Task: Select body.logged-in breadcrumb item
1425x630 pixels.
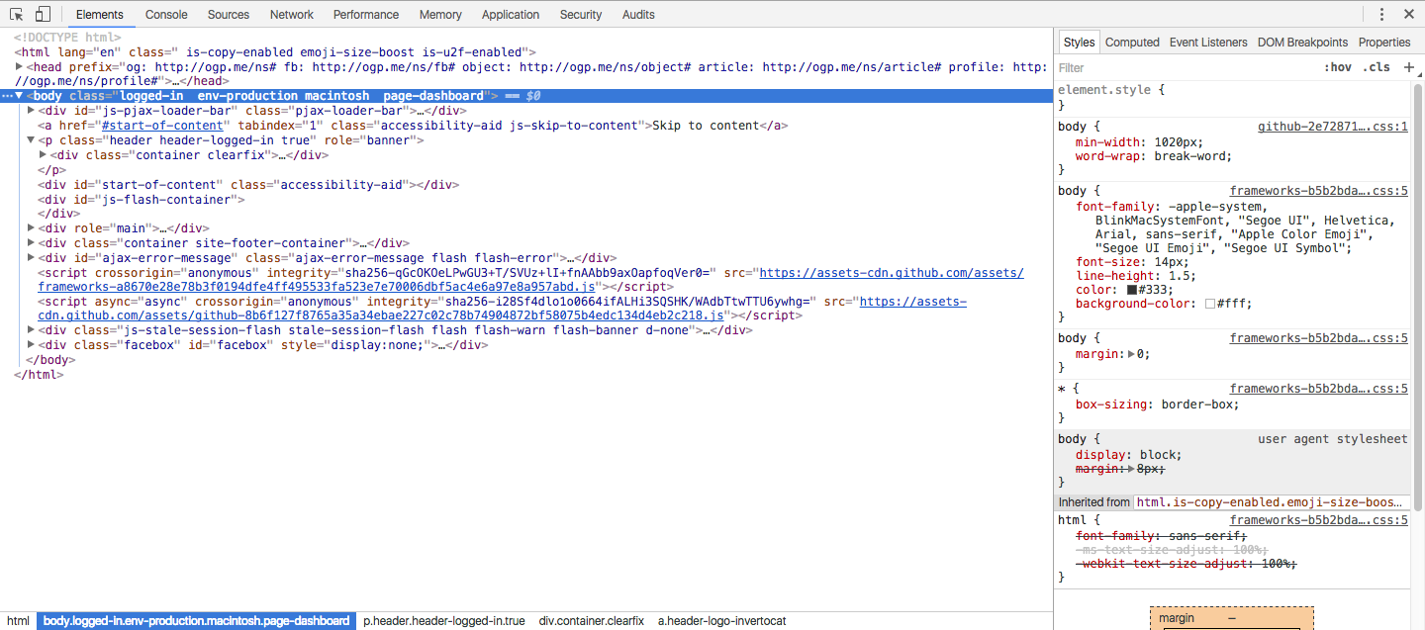Action: (196, 621)
